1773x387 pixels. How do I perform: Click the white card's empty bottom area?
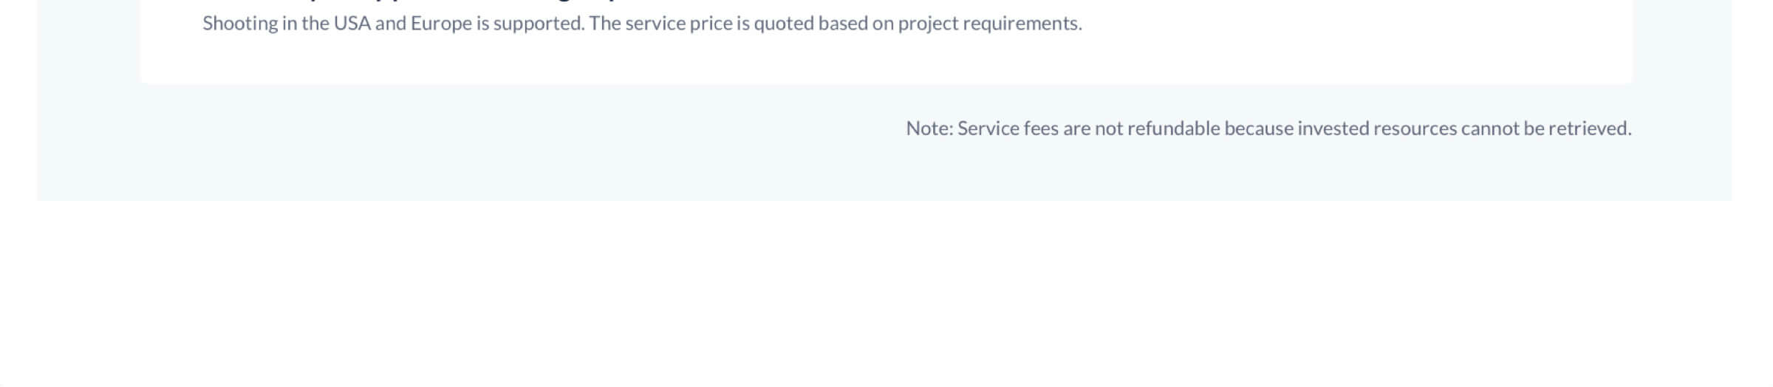tap(886, 61)
